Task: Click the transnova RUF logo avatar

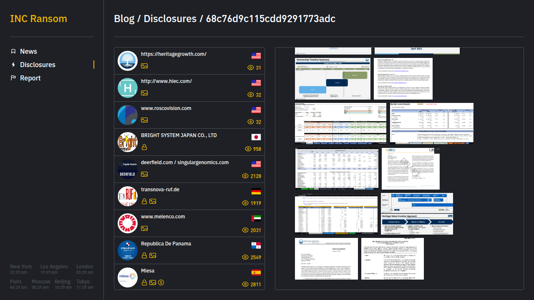Action: coord(128,196)
